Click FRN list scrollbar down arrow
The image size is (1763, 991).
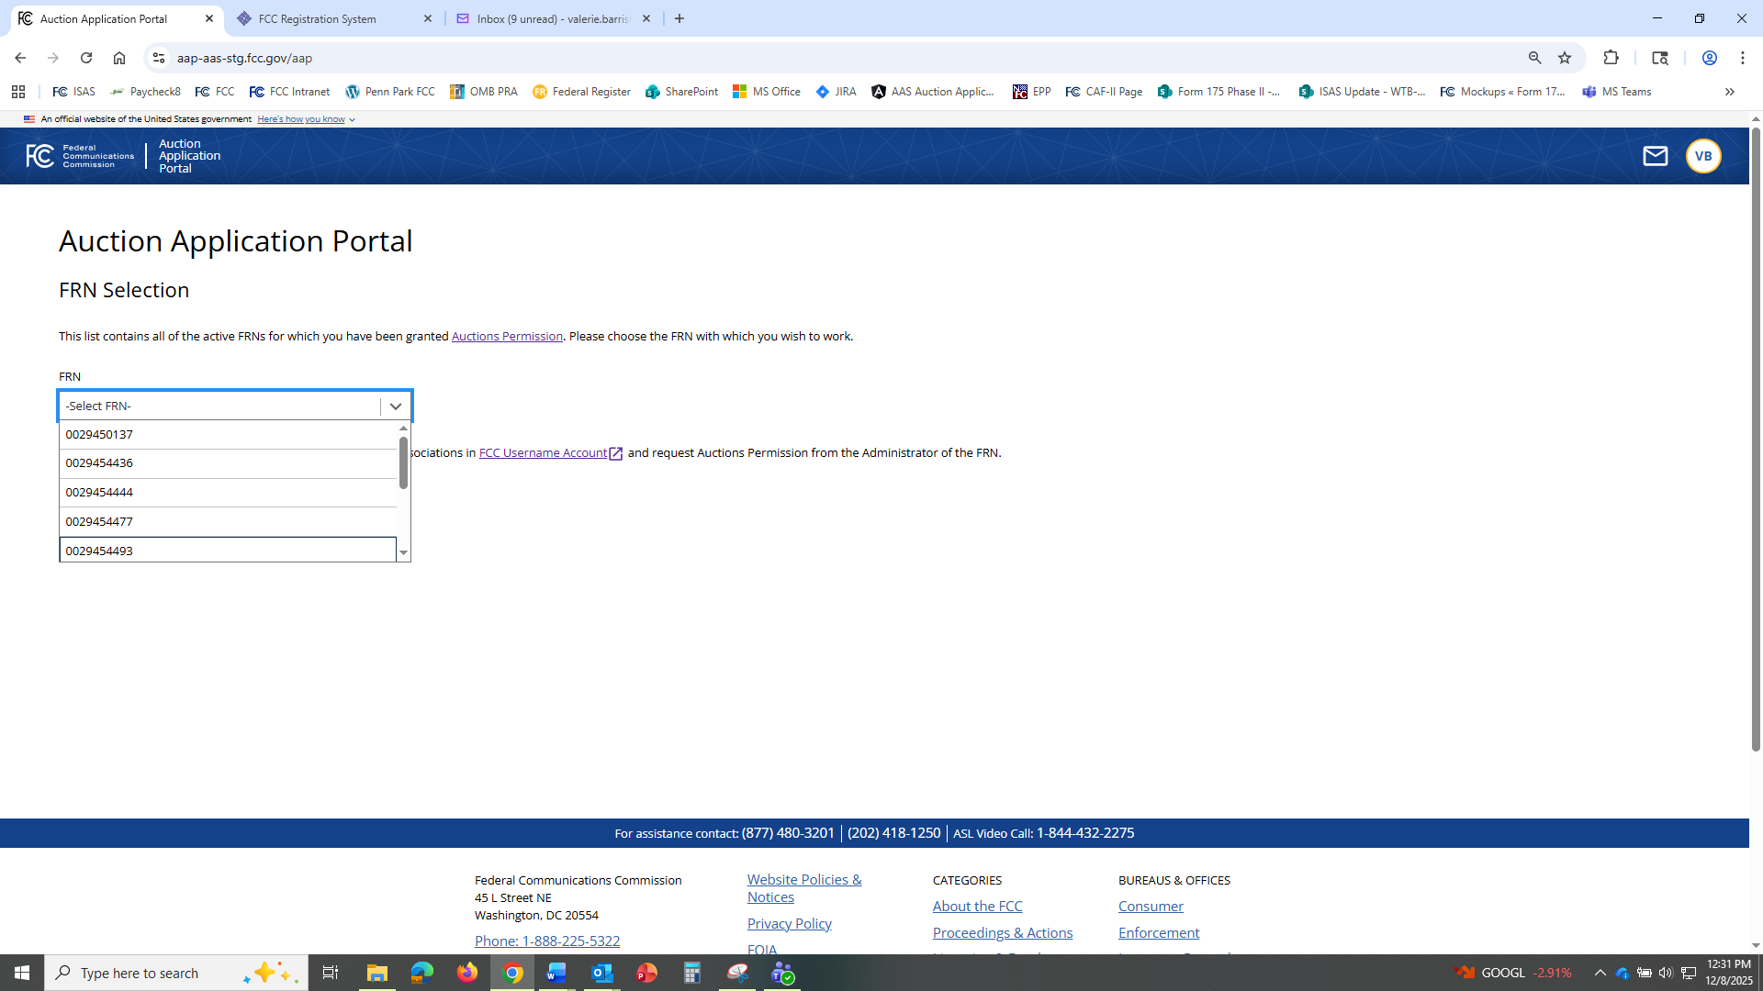tap(403, 553)
